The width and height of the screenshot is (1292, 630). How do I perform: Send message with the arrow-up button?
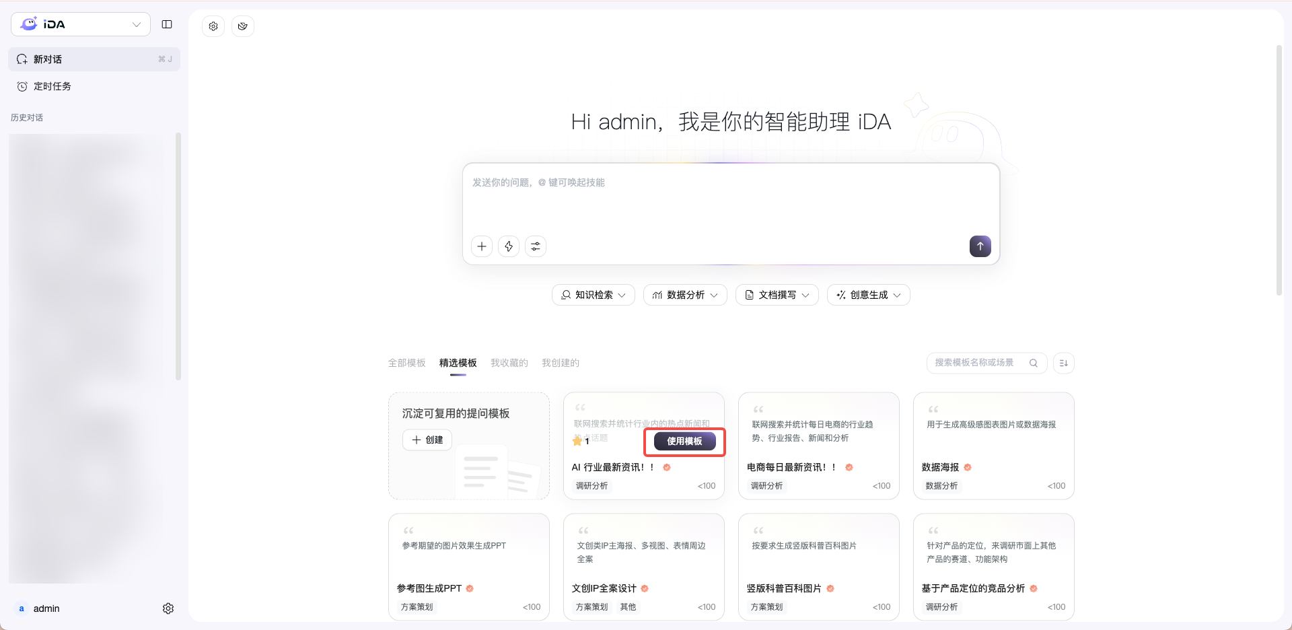pos(980,246)
